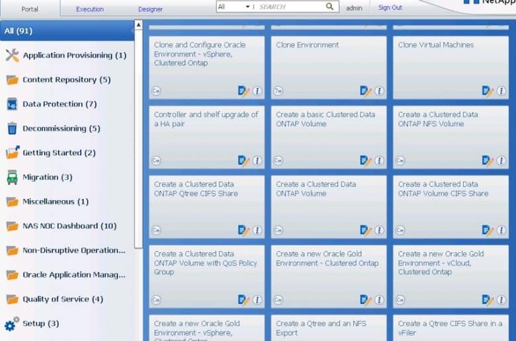
Task: Info icon on Oracle Gold Environment - vCloud card
Action: click(x=501, y=300)
